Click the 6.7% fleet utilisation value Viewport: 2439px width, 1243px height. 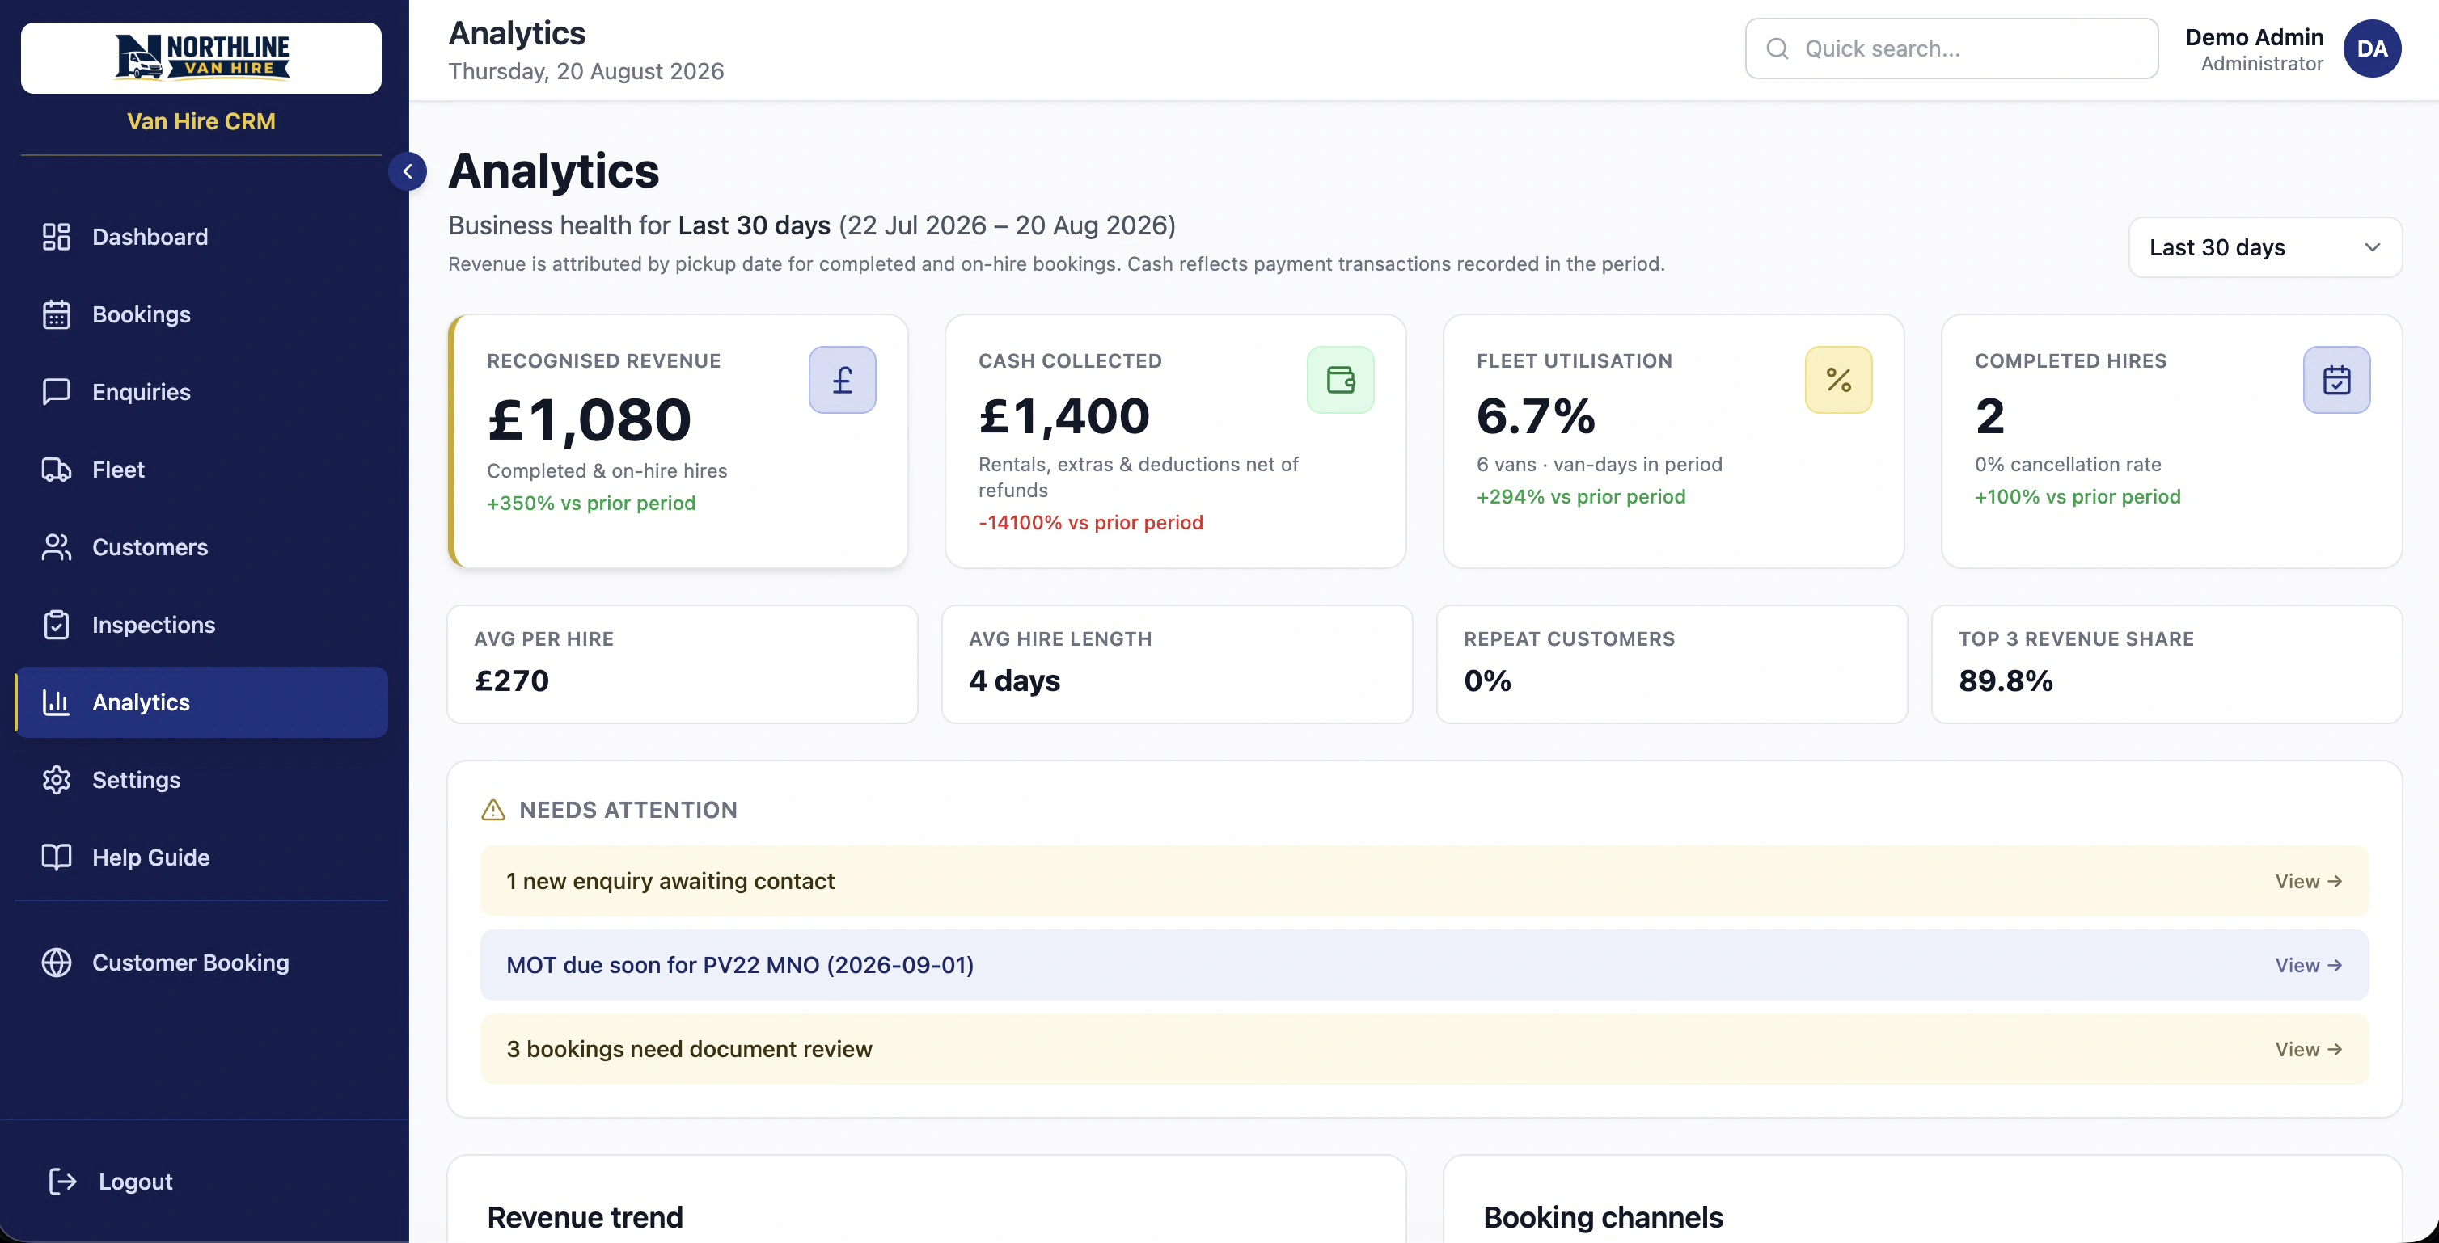[1536, 416]
